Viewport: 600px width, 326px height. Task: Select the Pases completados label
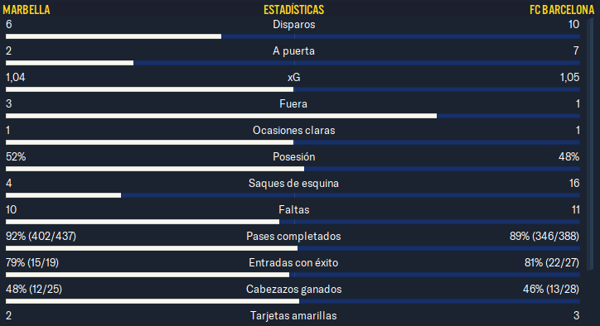click(x=293, y=236)
